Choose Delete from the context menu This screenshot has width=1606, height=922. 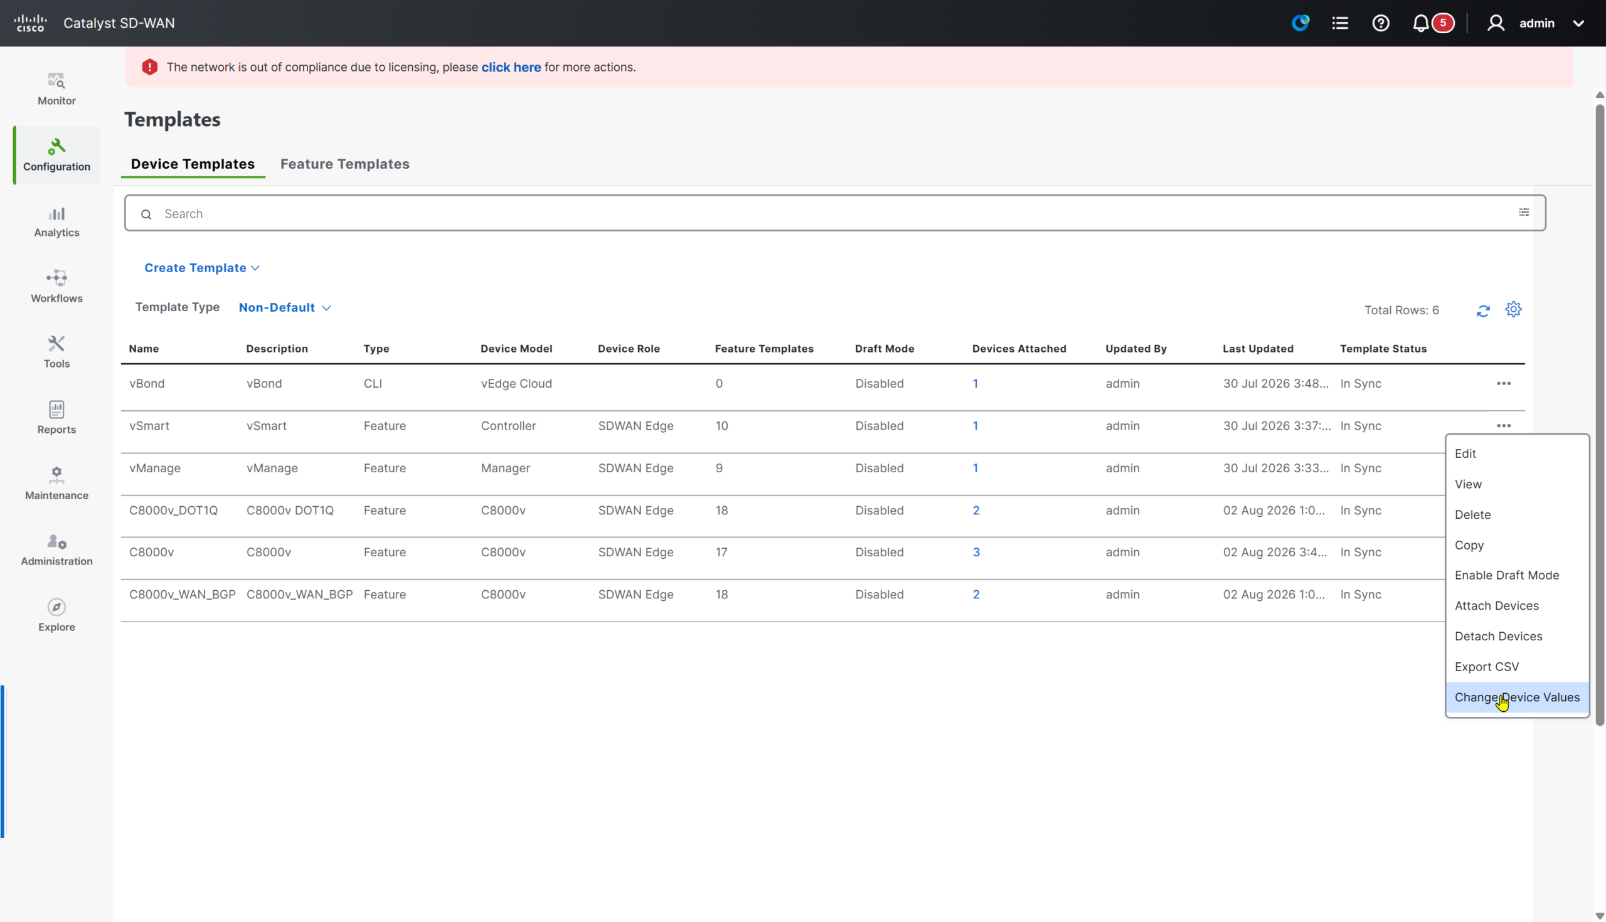(x=1517, y=514)
